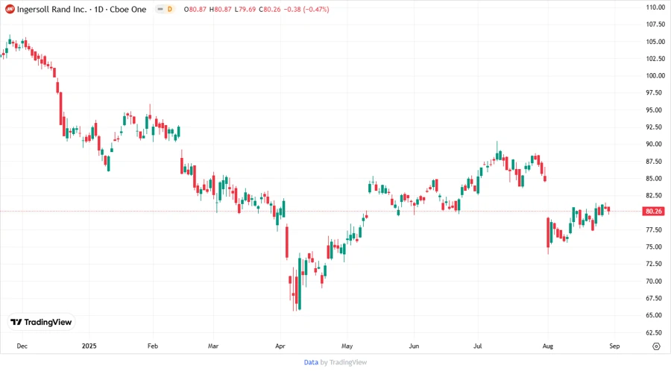Click the 110.00 price axis label
Viewport: 671px width, 371px height.
(655, 7)
